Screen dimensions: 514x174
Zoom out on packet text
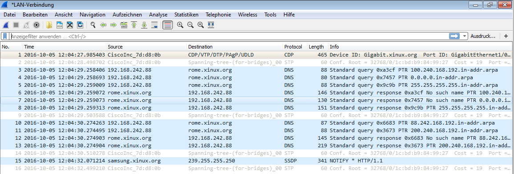190,25
